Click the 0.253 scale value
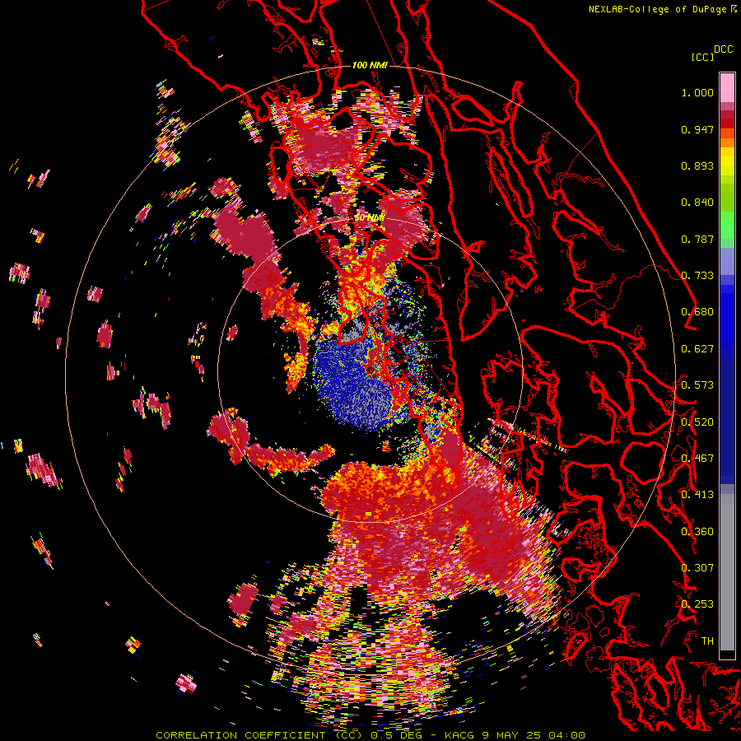741x741 pixels. pyautogui.click(x=697, y=604)
